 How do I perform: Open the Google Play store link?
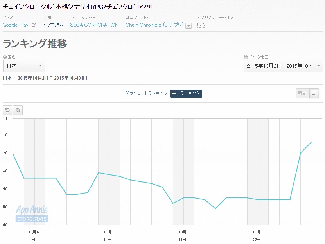coord(15,25)
